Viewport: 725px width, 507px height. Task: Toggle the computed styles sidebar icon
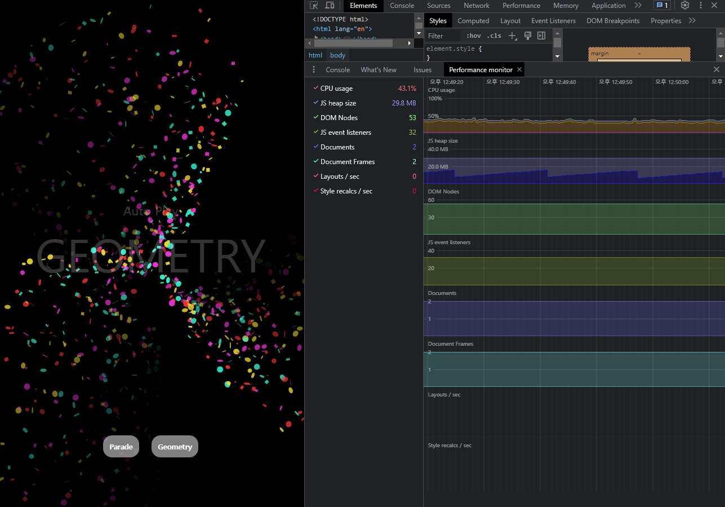click(541, 36)
